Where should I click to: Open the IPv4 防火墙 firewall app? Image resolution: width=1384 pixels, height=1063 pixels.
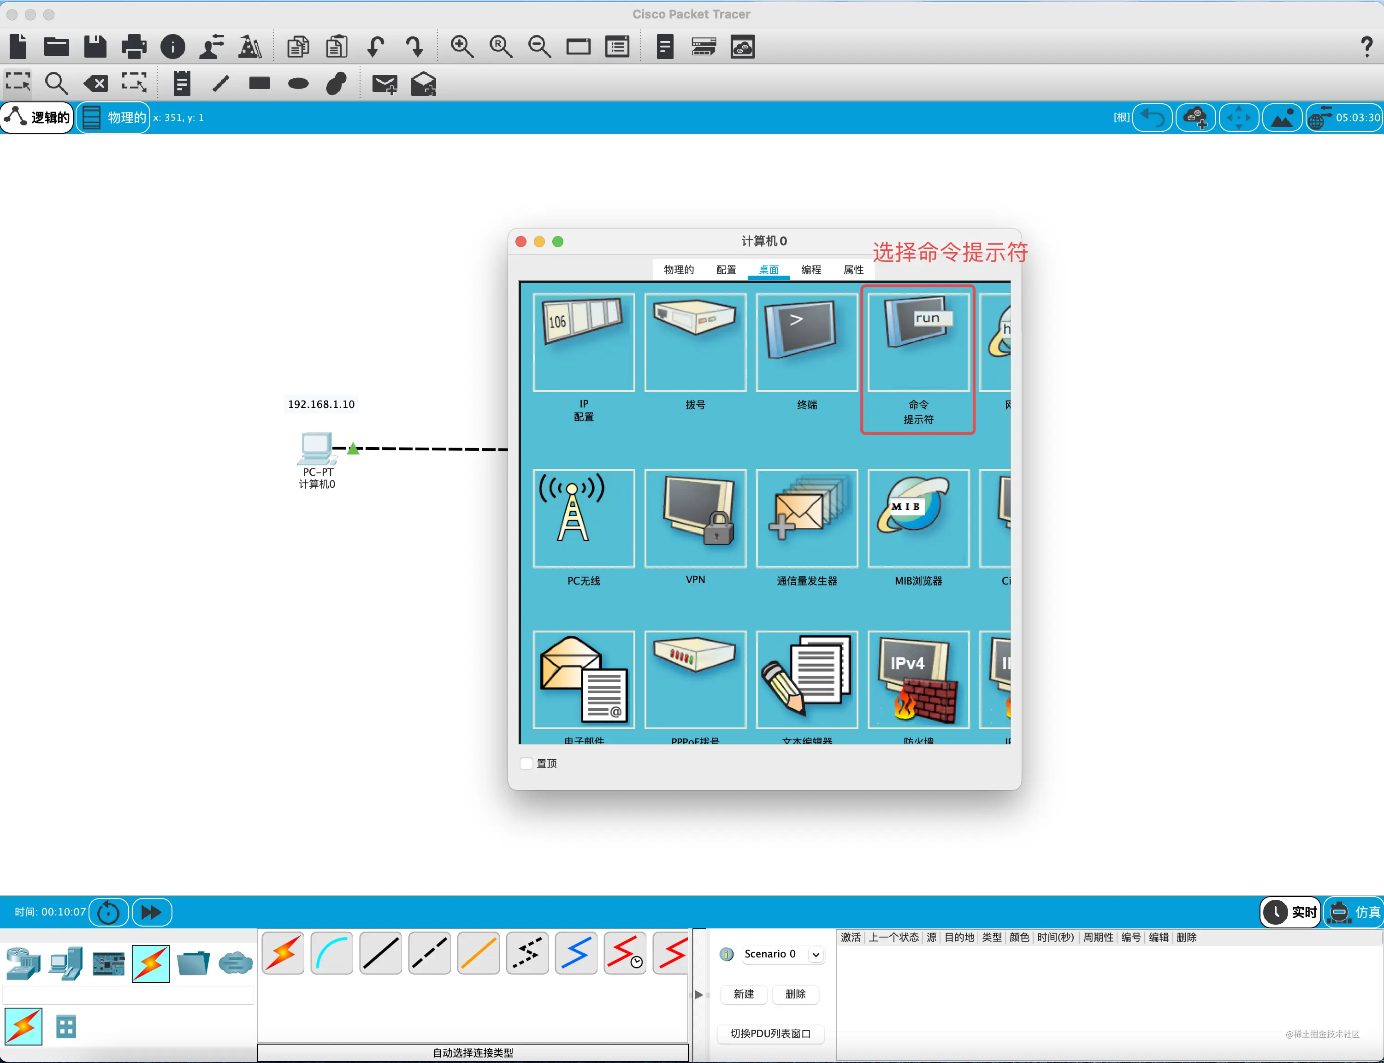point(918,679)
